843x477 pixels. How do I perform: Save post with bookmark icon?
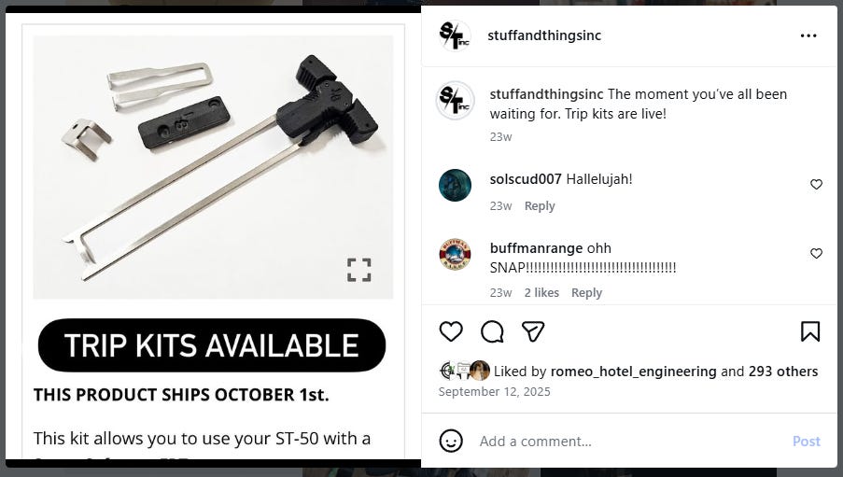pyautogui.click(x=810, y=331)
